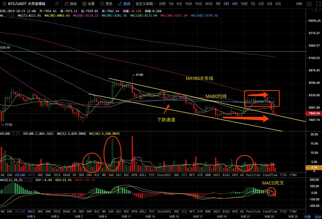Open the 设置 settings gear
The height and width of the screenshot is (219, 322).
tap(88, 4)
